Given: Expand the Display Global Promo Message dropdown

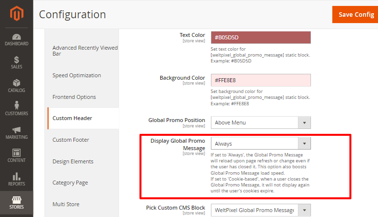Looking at the screenshot, I should (261, 144).
